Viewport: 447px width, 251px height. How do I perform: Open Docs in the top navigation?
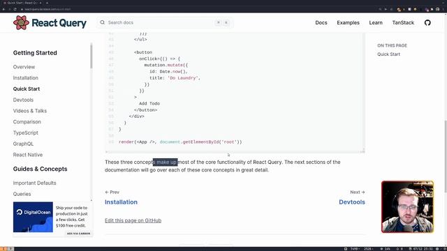[x=321, y=23]
